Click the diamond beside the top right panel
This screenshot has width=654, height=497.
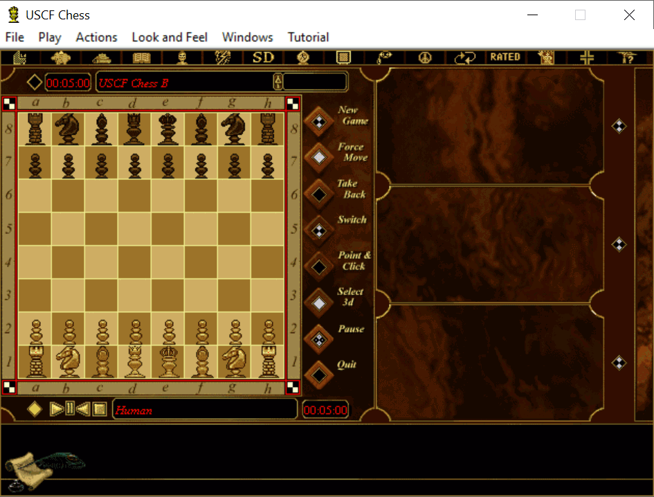tap(619, 126)
